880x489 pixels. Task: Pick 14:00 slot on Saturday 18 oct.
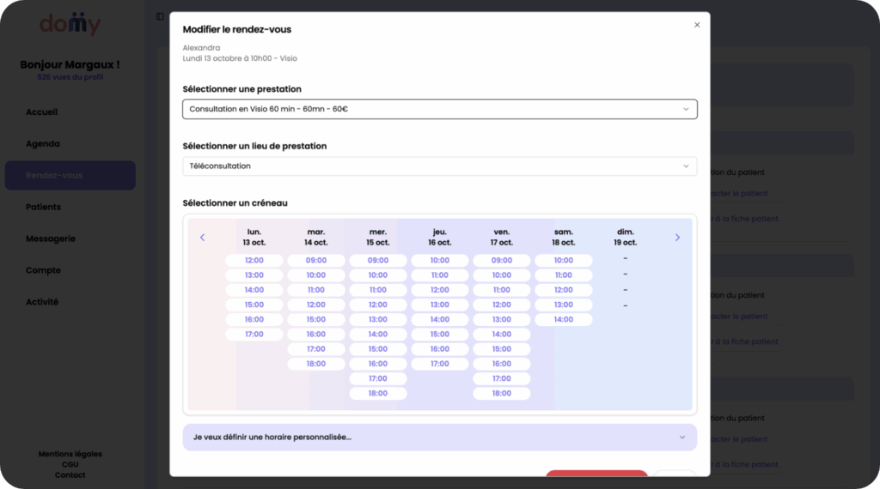[563, 319]
